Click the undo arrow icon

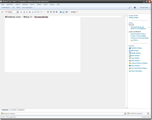point(6,12)
